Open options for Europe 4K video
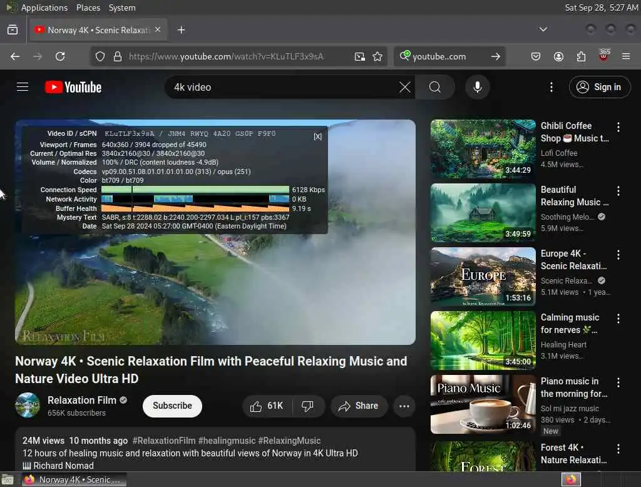Image resolution: width=641 pixels, height=487 pixels. [x=618, y=255]
